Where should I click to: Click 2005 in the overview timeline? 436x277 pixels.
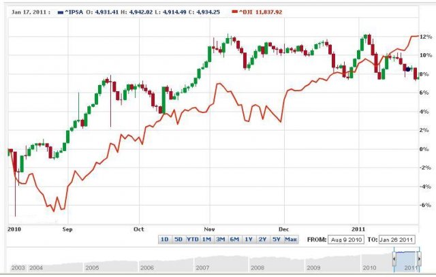click(92, 268)
